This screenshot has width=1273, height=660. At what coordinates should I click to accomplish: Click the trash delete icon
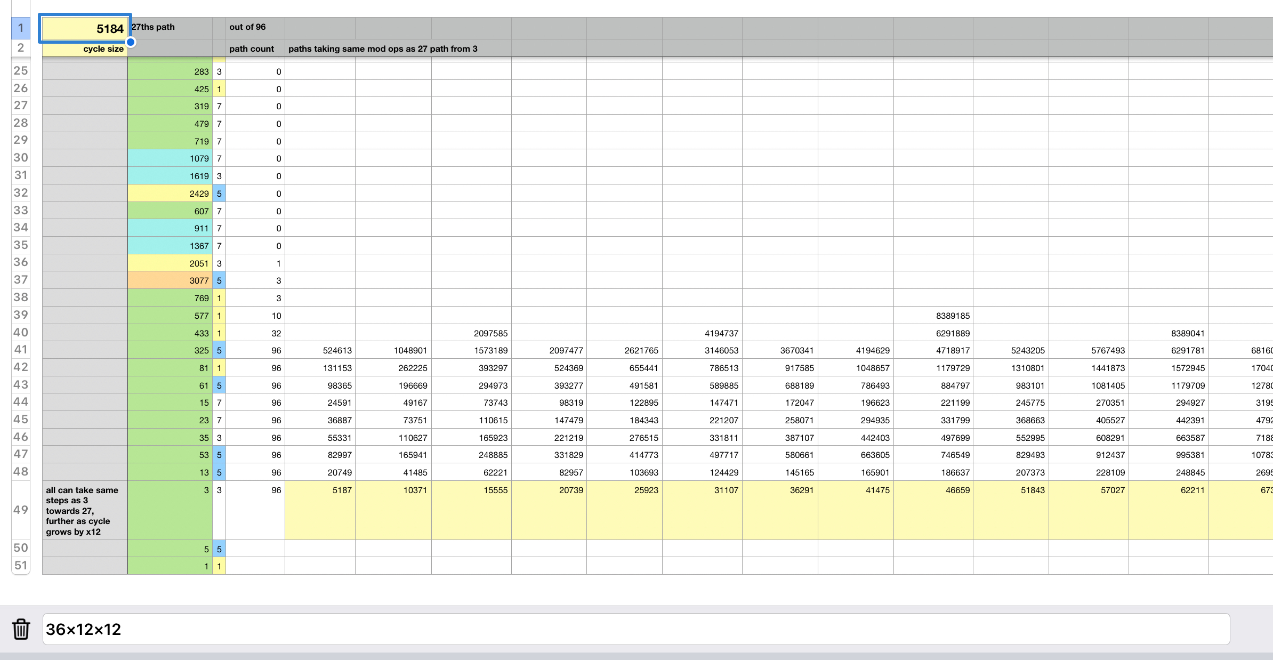click(21, 629)
